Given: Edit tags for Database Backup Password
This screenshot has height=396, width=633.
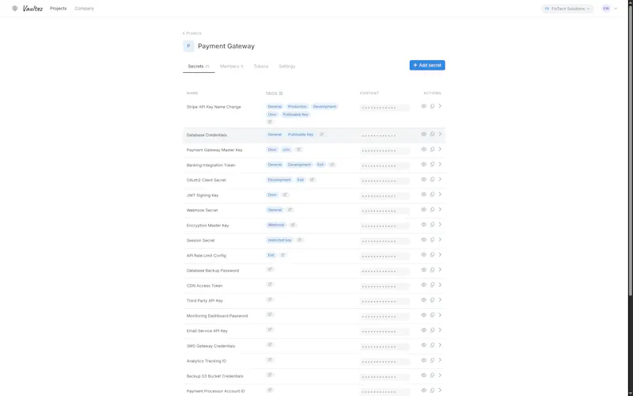Looking at the screenshot, I should point(270,269).
